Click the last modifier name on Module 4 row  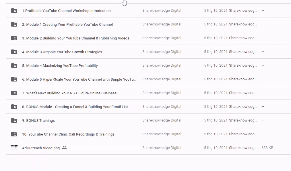243,65
